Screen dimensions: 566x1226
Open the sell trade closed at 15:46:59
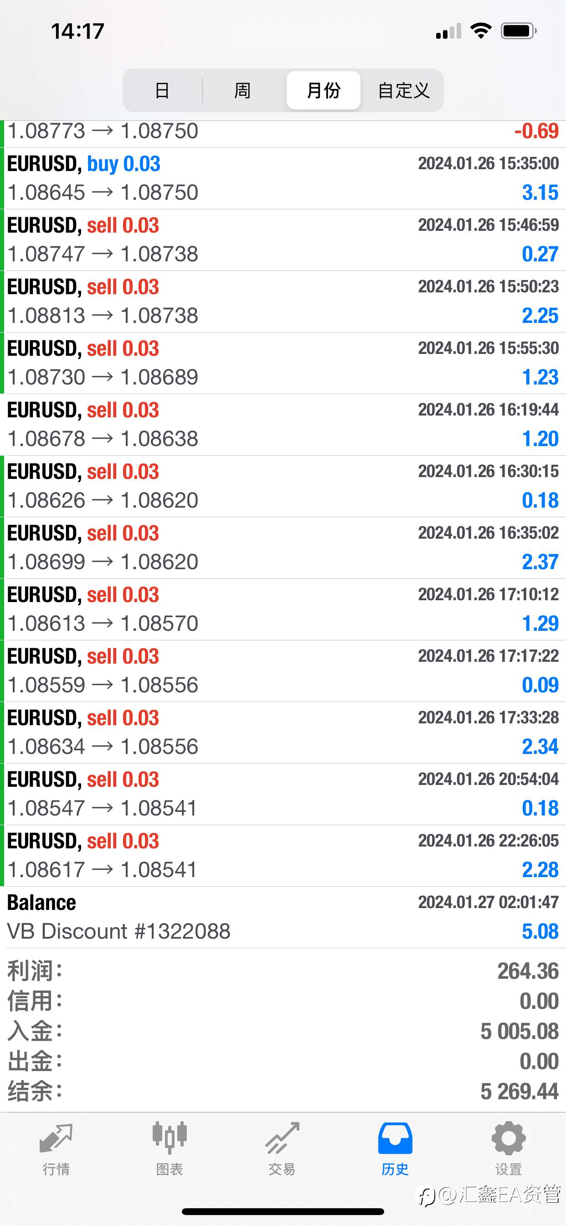283,240
